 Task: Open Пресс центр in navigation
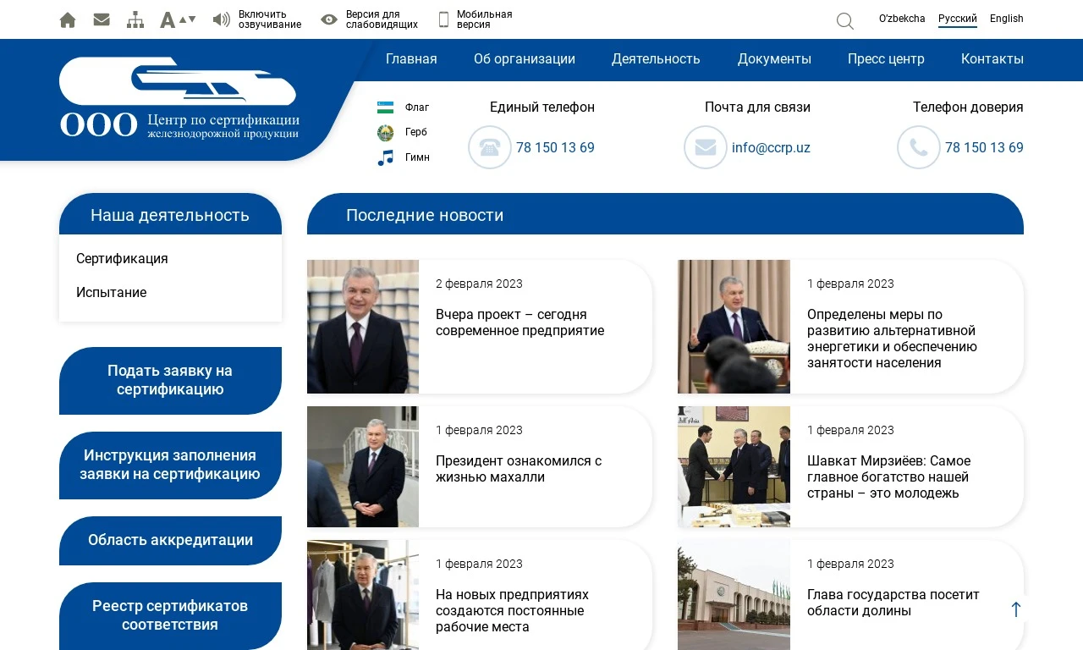(x=886, y=59)
